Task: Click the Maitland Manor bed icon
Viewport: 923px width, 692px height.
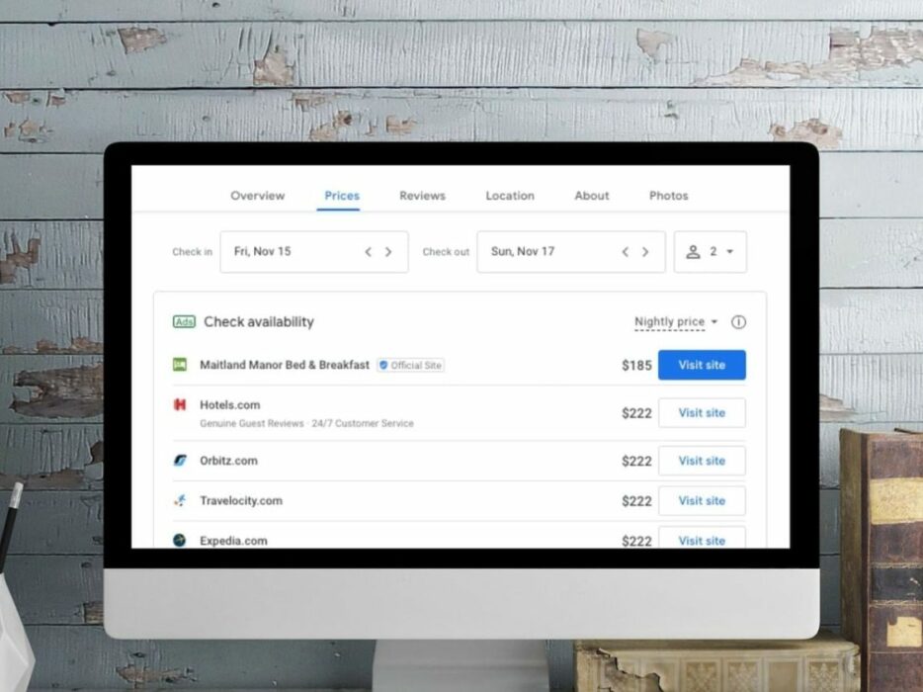Action: [x=180, y=365]
